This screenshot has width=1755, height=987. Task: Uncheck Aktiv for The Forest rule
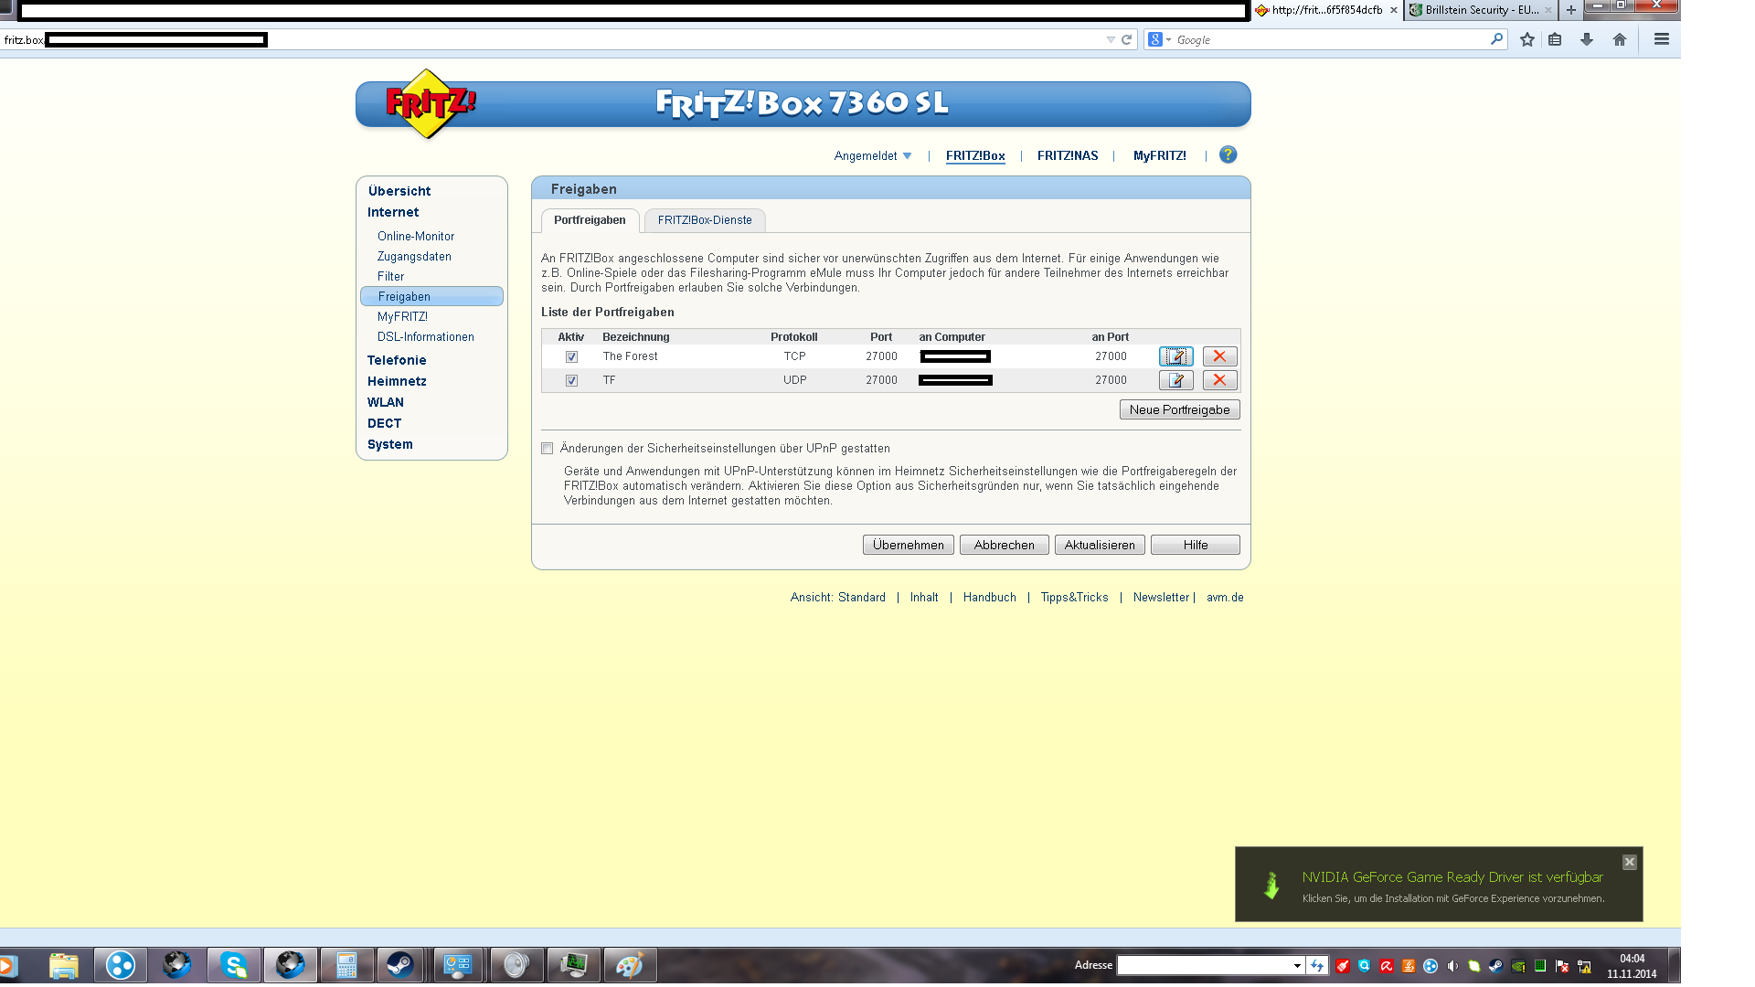[x=571, y=357]
